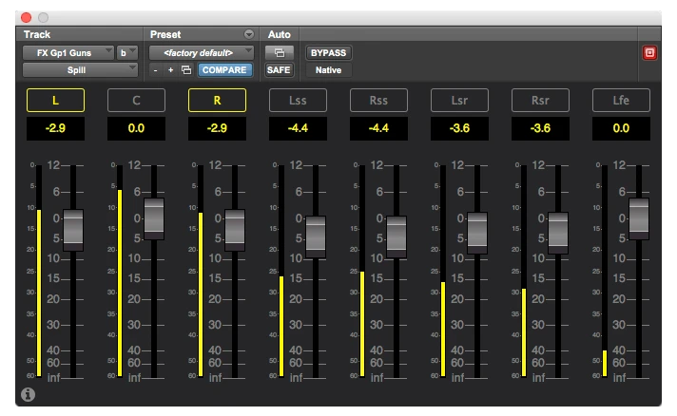Click the Lfe channel level meter
Viewport: 677px width, 416px height.
pos(605,271)
